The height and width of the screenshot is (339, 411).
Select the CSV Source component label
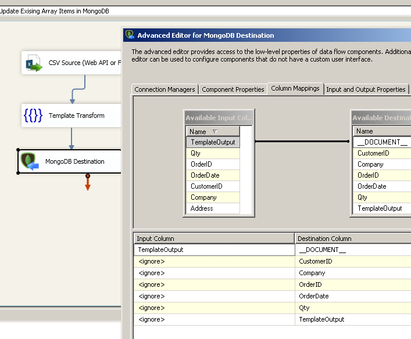pos(85,63)
